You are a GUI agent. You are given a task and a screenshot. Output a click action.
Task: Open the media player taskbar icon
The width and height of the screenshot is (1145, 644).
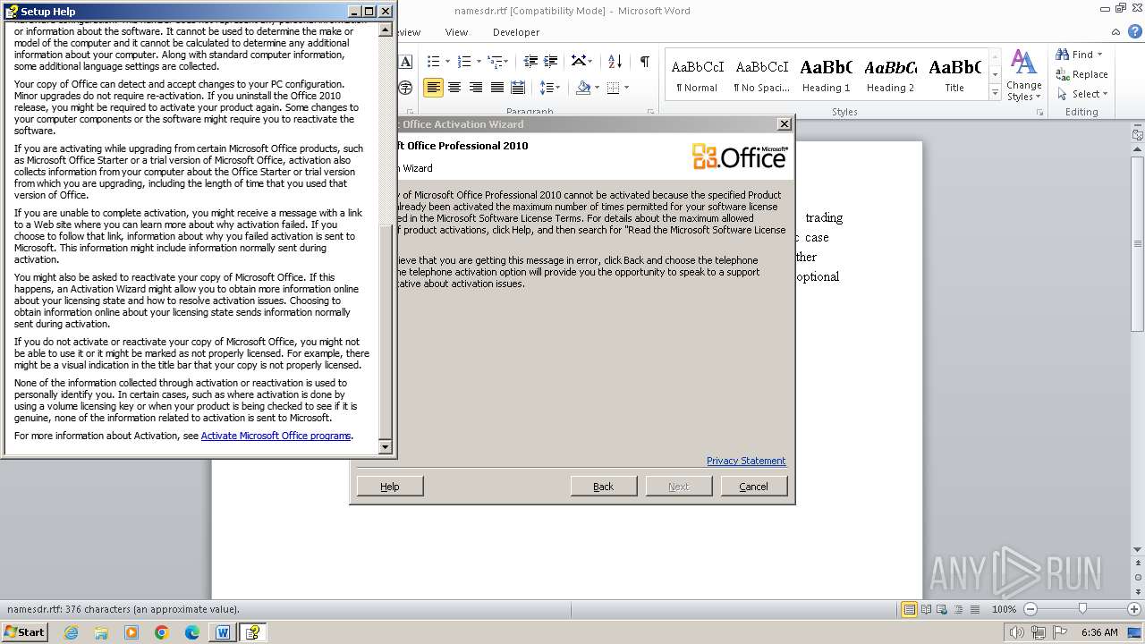click(131, 632)
